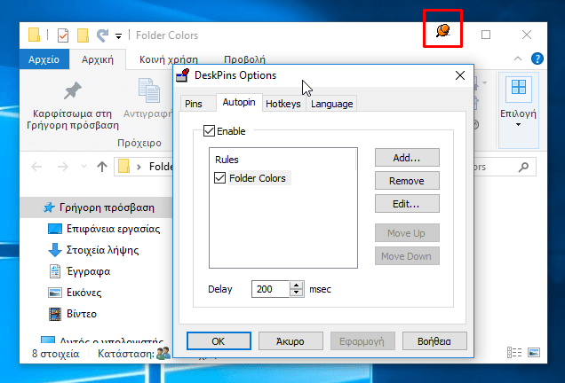This screenshot has height=383, width=565.
Task: Go up one folder level arrow
Action: [x=102, y=167]
